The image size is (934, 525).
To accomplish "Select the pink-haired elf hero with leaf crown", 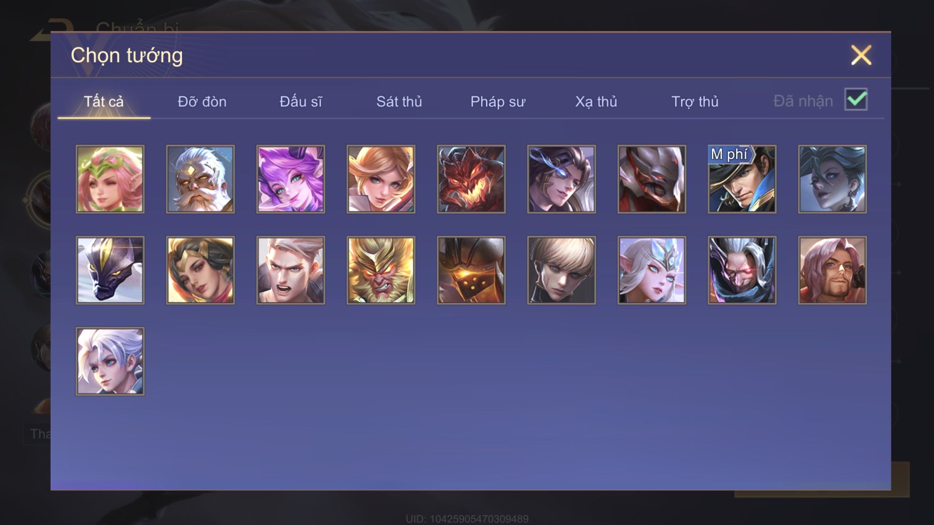I will point(110,179).
